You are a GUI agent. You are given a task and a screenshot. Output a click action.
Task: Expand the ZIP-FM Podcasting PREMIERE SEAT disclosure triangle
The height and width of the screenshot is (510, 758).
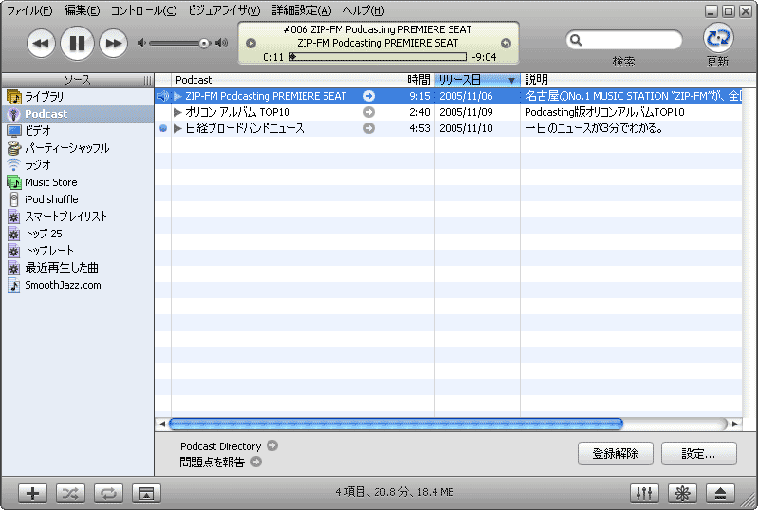(x=177, y=96)
